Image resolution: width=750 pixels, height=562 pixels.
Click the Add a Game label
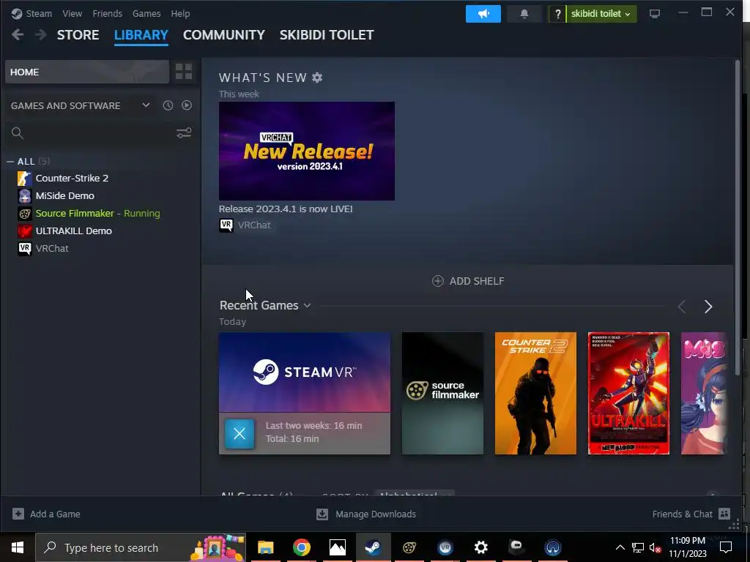click(55, 514)
